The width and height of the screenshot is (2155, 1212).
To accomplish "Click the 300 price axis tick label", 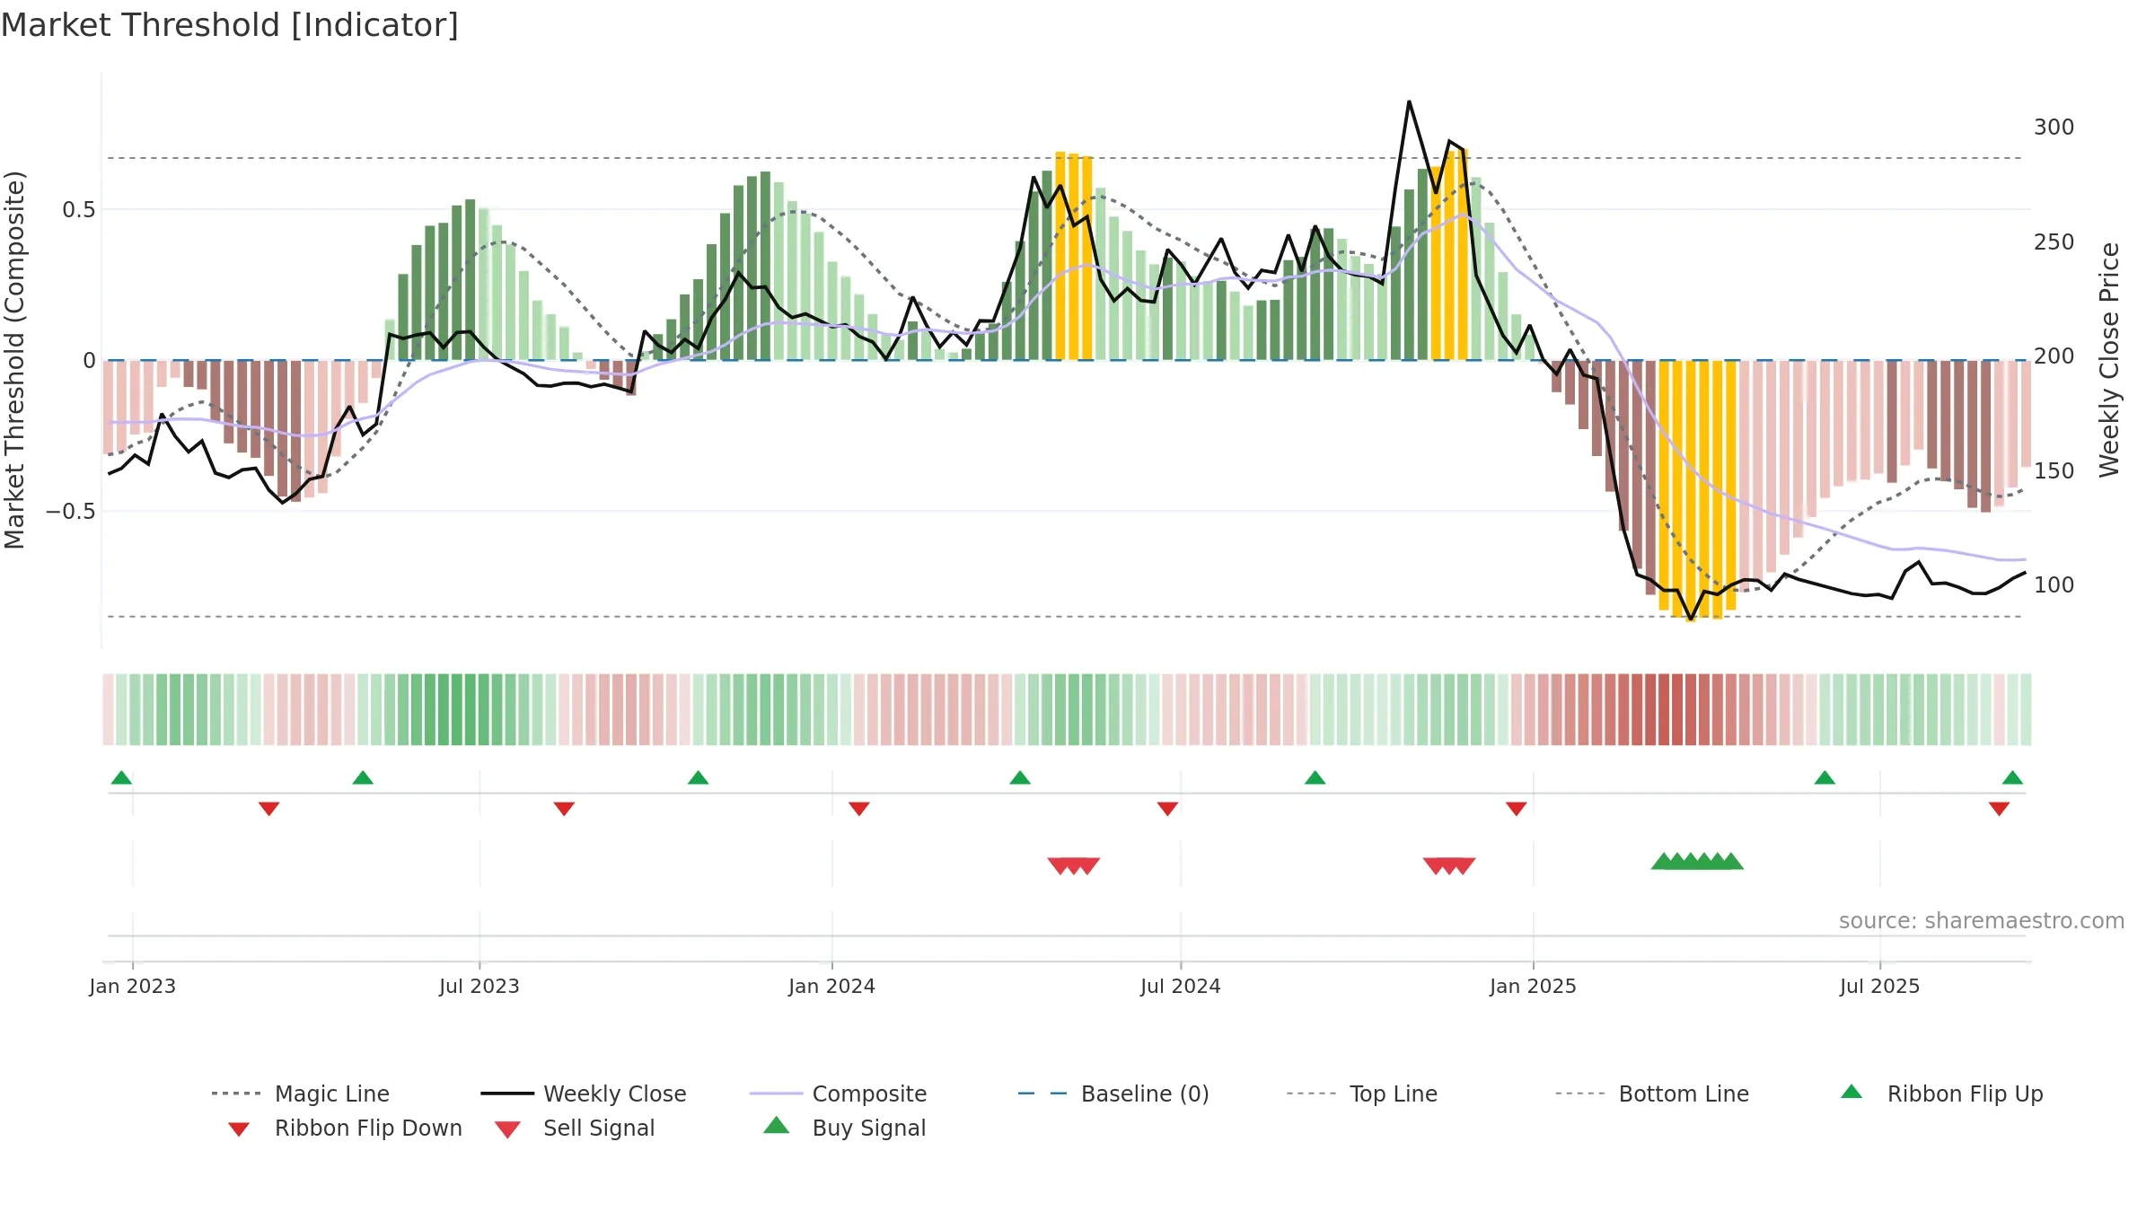I will (2054, 127).
